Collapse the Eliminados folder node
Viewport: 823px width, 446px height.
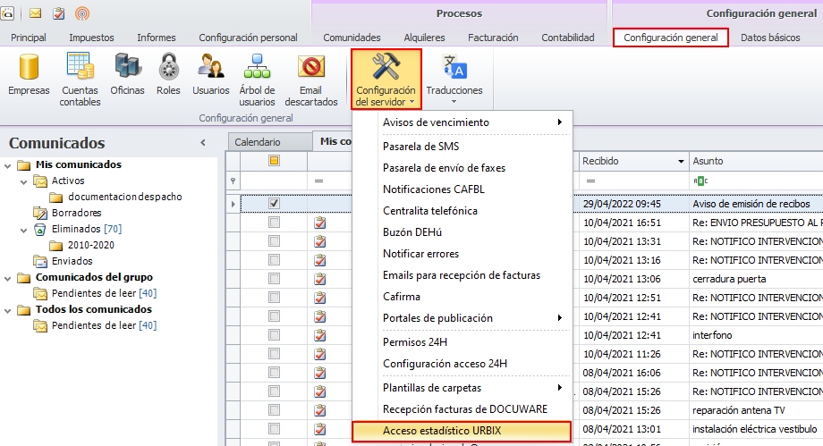23,230
